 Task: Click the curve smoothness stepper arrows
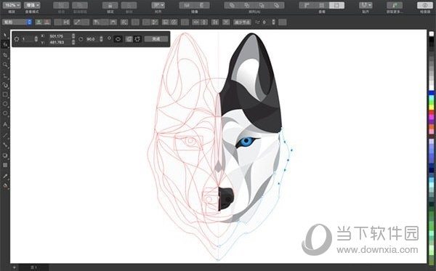click(x=274, y=22)
